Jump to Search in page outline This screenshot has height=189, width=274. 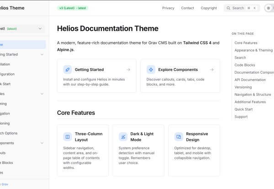pos(240,58)
